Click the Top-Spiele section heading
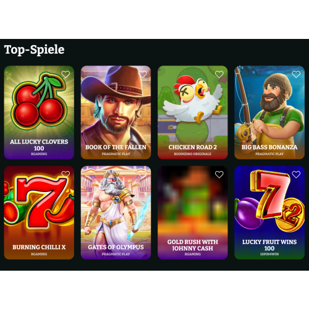Screen dimensions: 309x309 (x=34, y=50)
